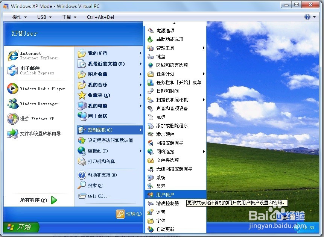Click the 开始 start button

point(21,227)
